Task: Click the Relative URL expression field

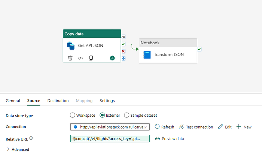Action: [110, 139]
